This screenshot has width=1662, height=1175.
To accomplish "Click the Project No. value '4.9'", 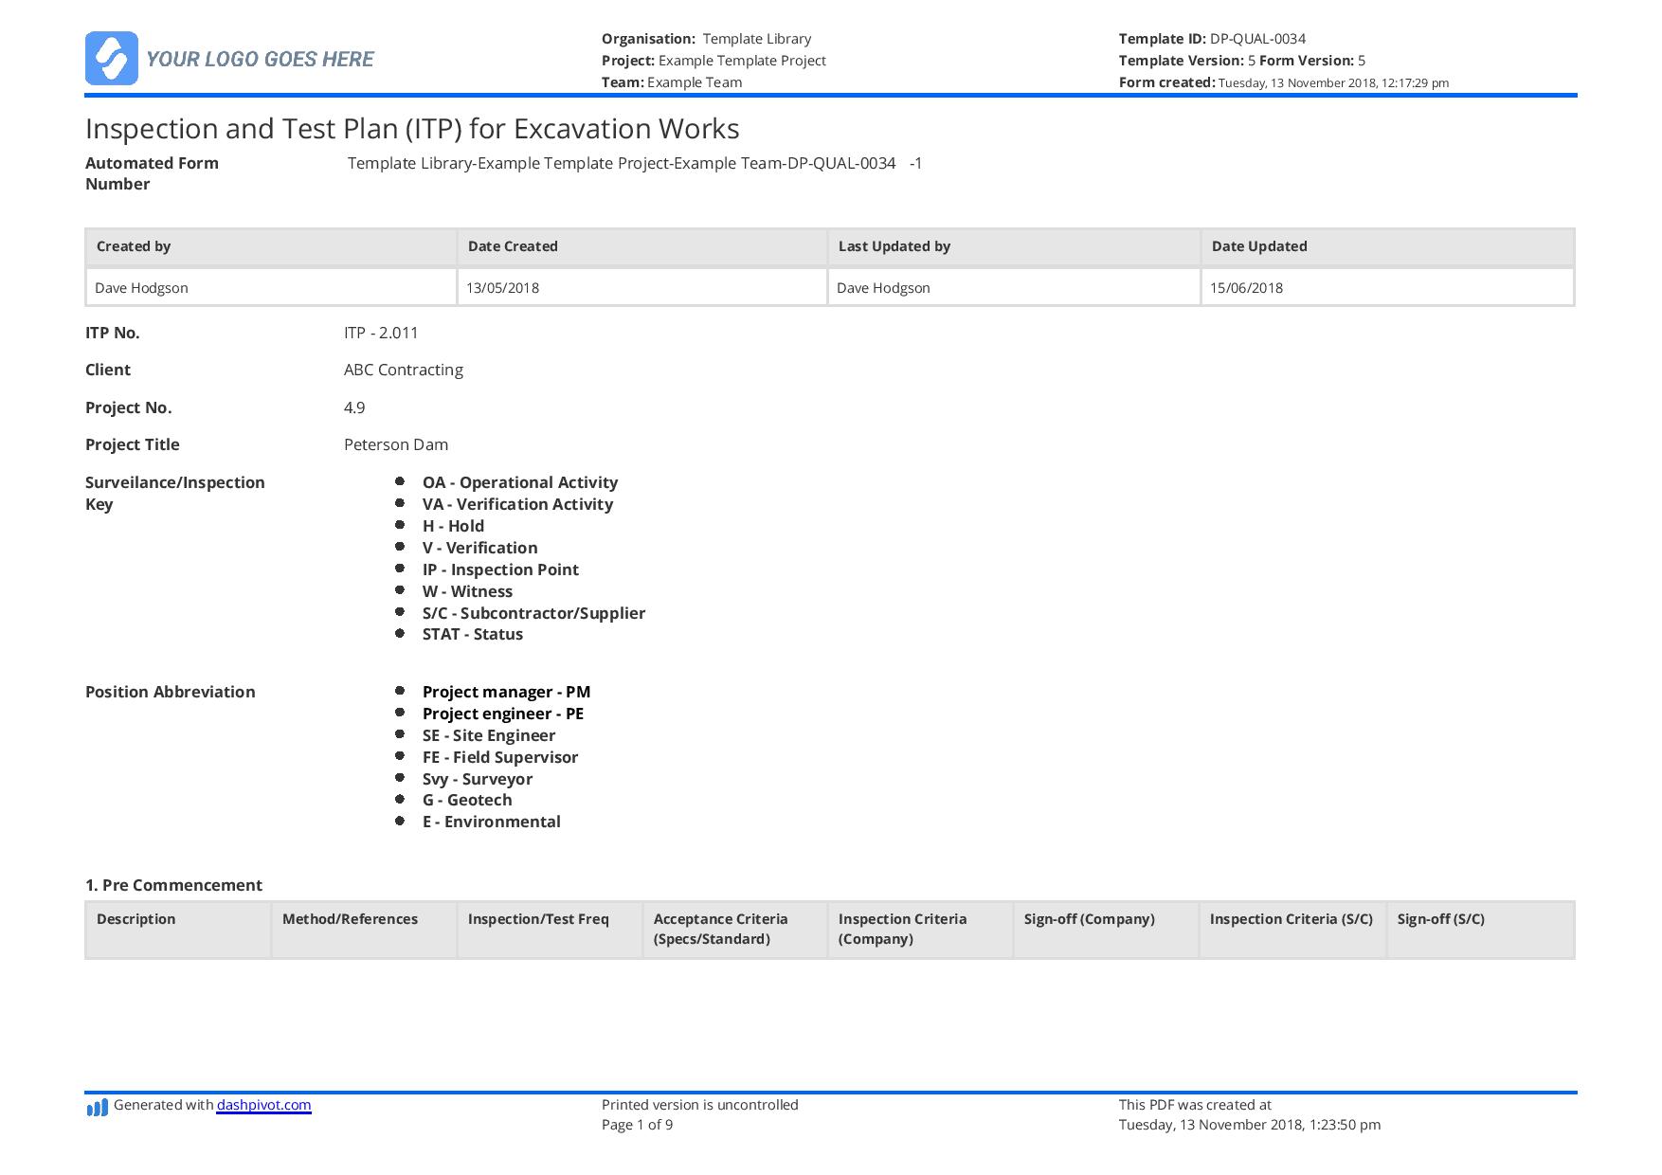I will pos(354,407).
